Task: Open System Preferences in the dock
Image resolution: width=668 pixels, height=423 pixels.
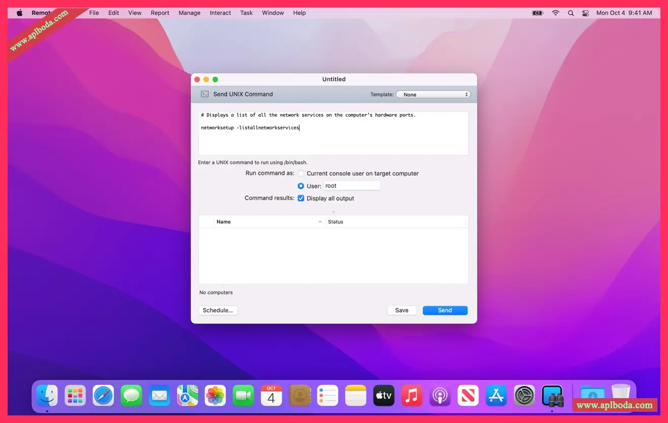Action: tap(524, 395)
